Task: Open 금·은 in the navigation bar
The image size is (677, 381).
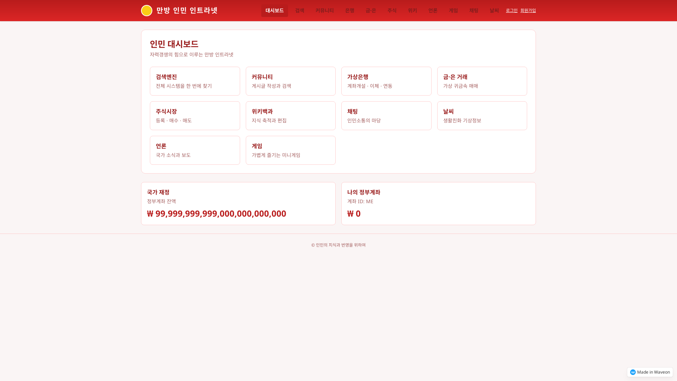Action: tap(371, 11)
